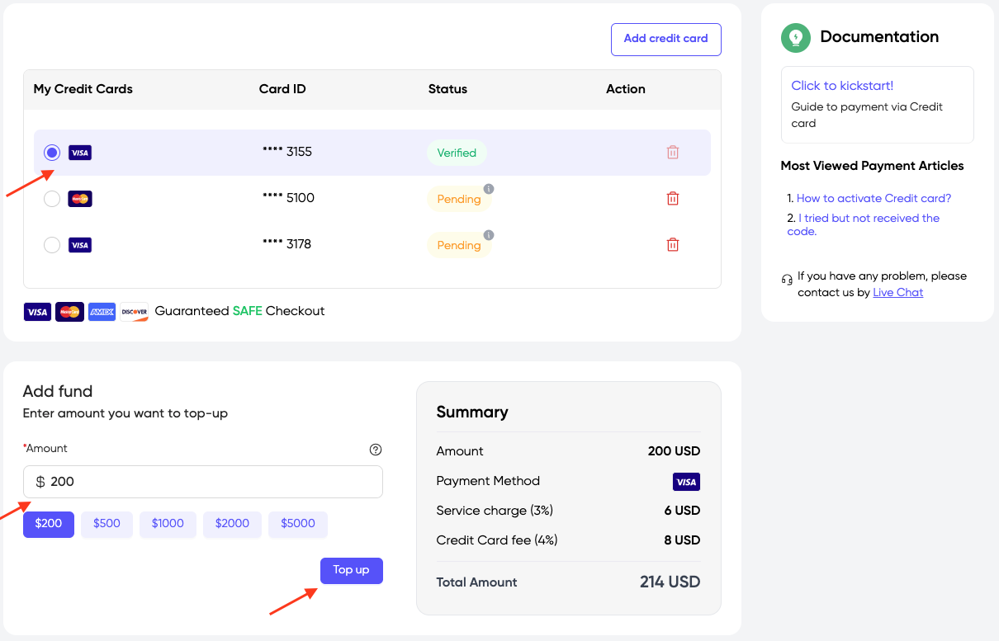Select the Visa card ending 3178

(52, 244)
